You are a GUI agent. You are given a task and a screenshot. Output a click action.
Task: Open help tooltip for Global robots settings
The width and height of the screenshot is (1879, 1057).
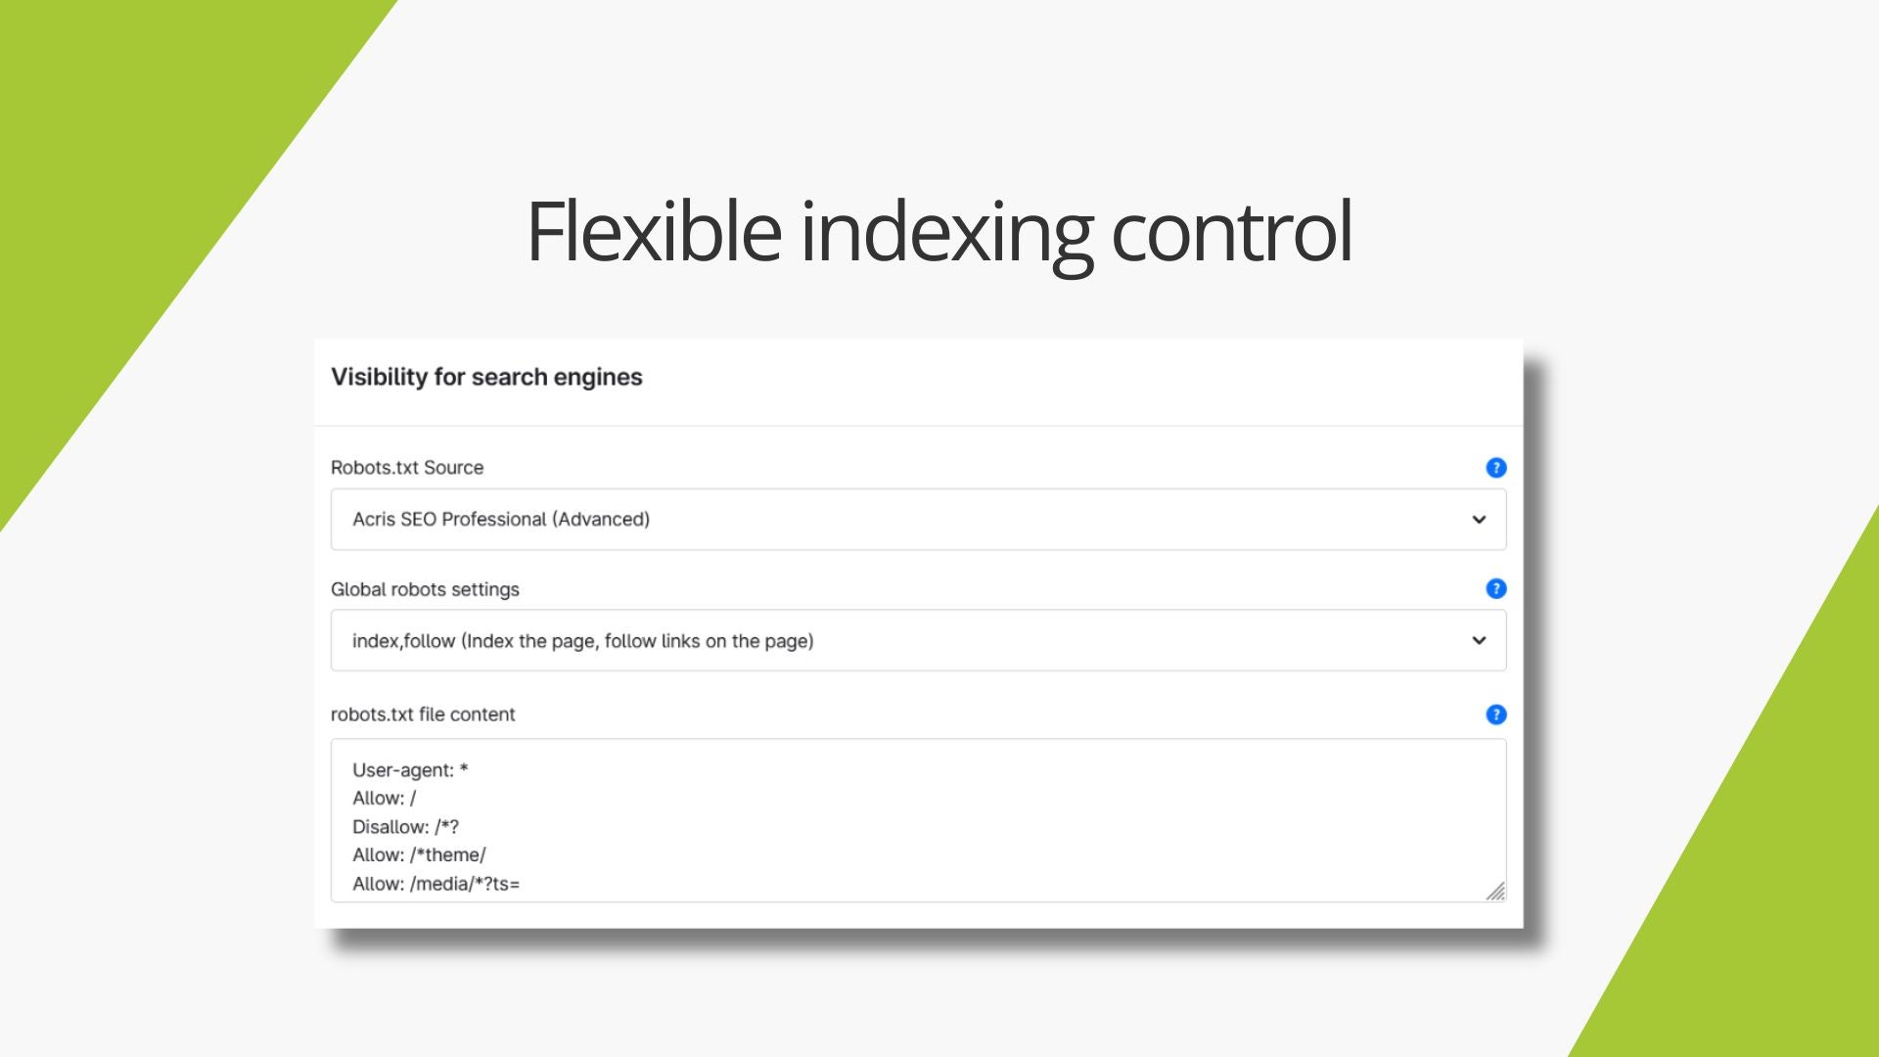(1495, 588)
